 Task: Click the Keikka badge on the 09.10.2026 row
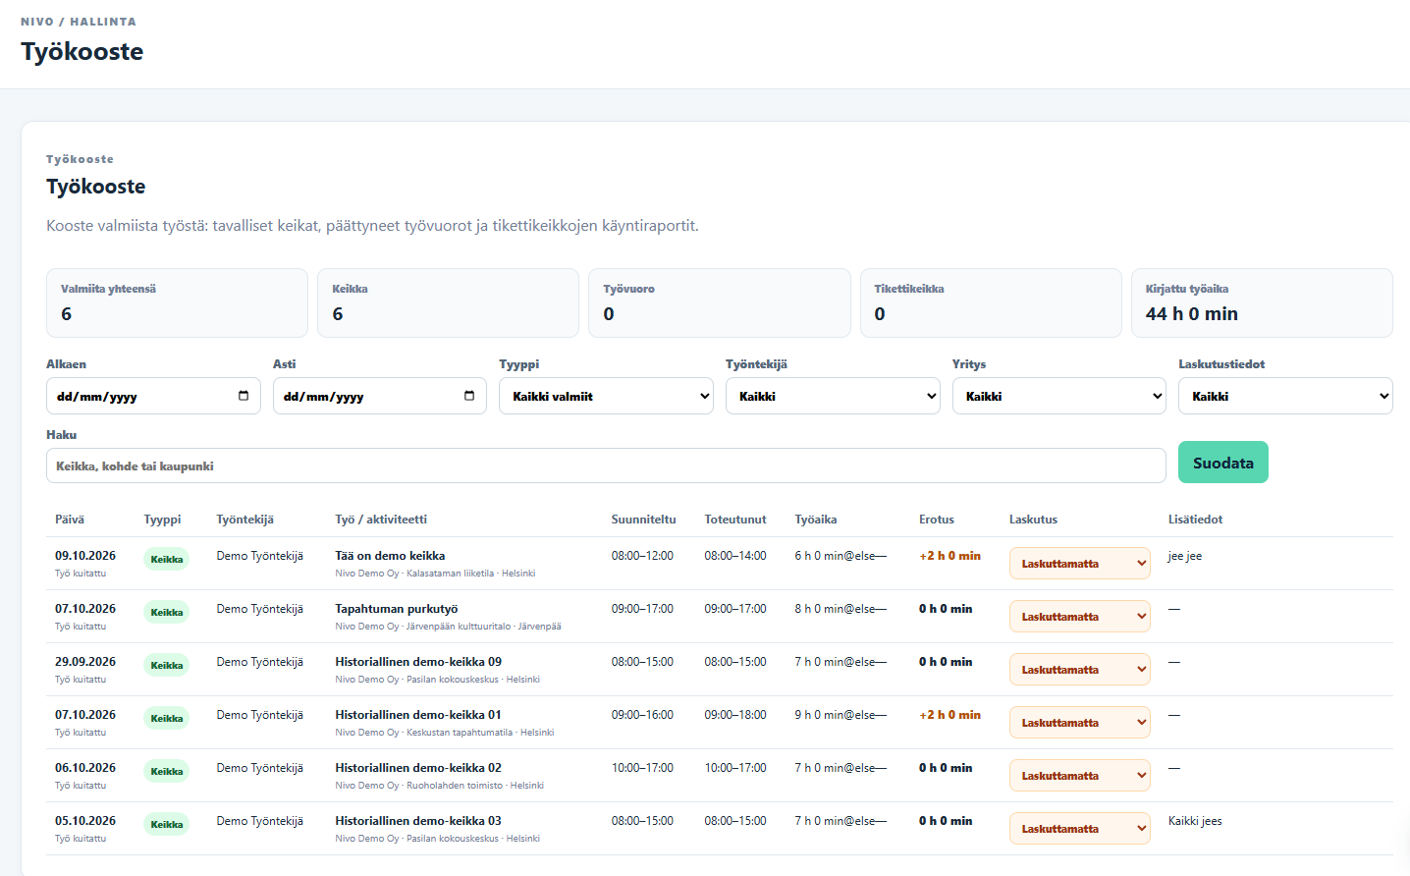point(167,559)
